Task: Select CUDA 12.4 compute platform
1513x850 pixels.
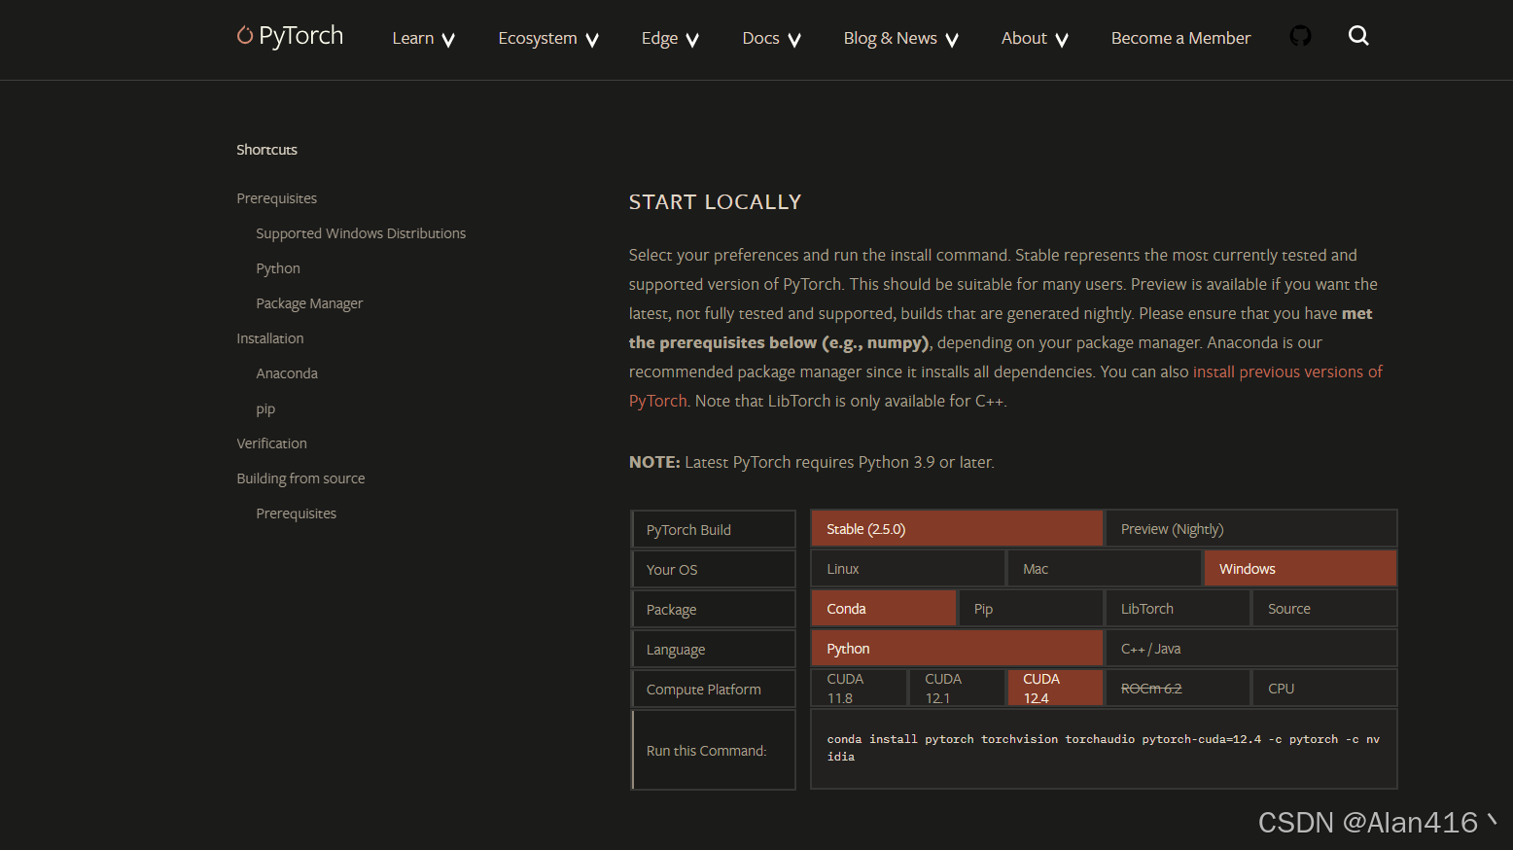Action: (x=1056, y=689)
